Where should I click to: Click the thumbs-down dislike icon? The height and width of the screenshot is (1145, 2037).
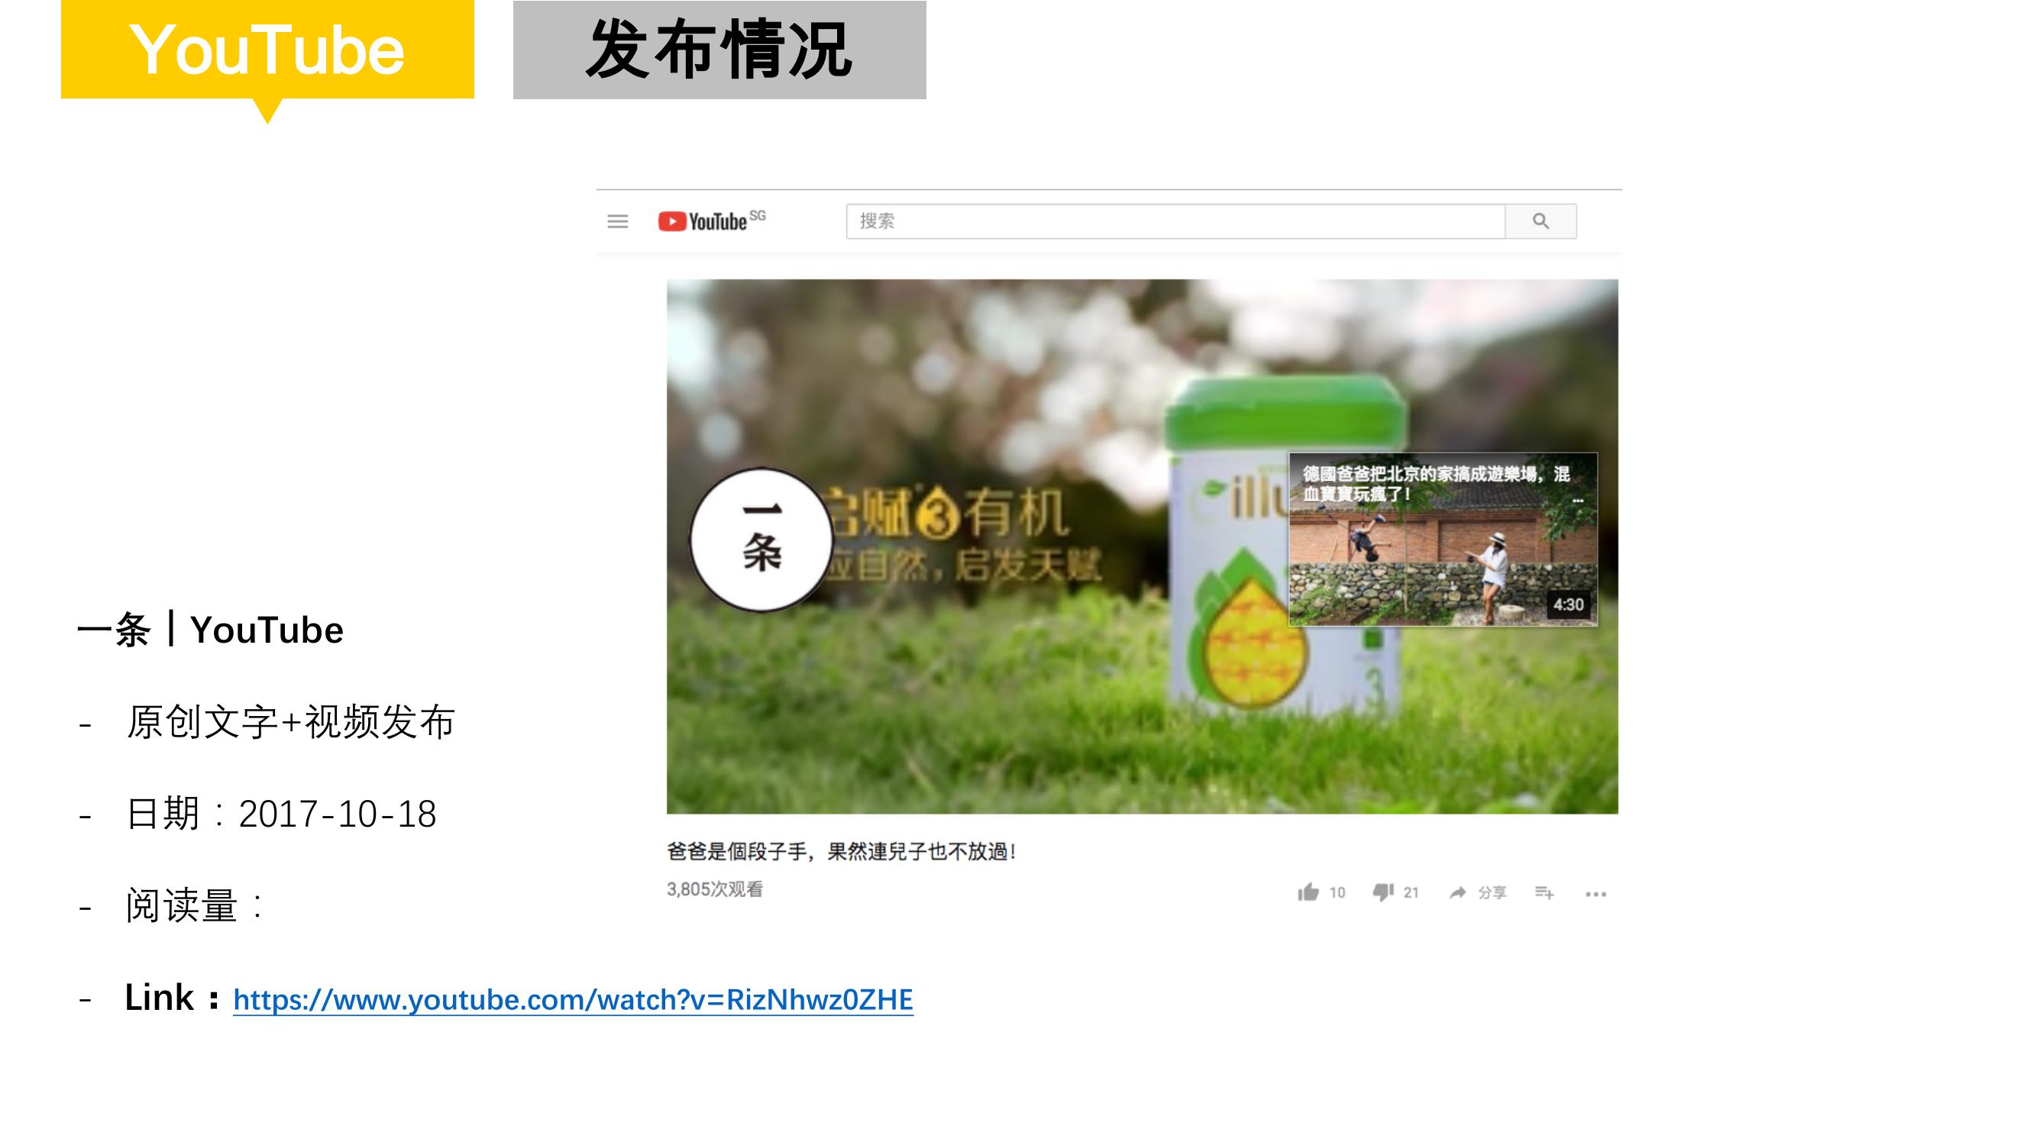tap(1383, 893)
